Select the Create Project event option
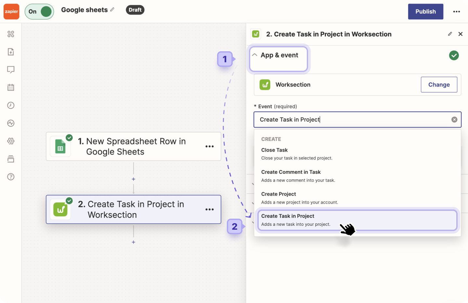The image size is (468, 303). pos(279,194)
